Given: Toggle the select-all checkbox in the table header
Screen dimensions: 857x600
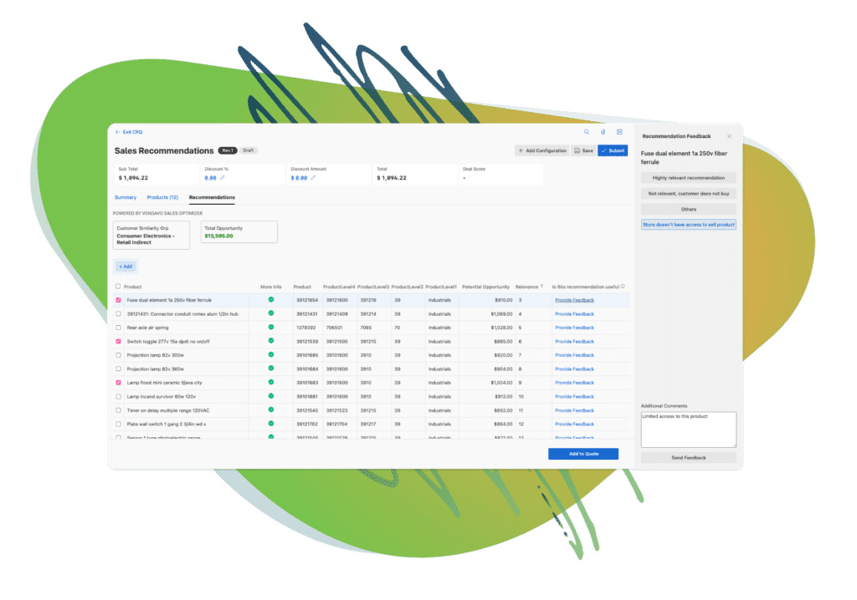Looking at the screenshot, I should [117, 286].
